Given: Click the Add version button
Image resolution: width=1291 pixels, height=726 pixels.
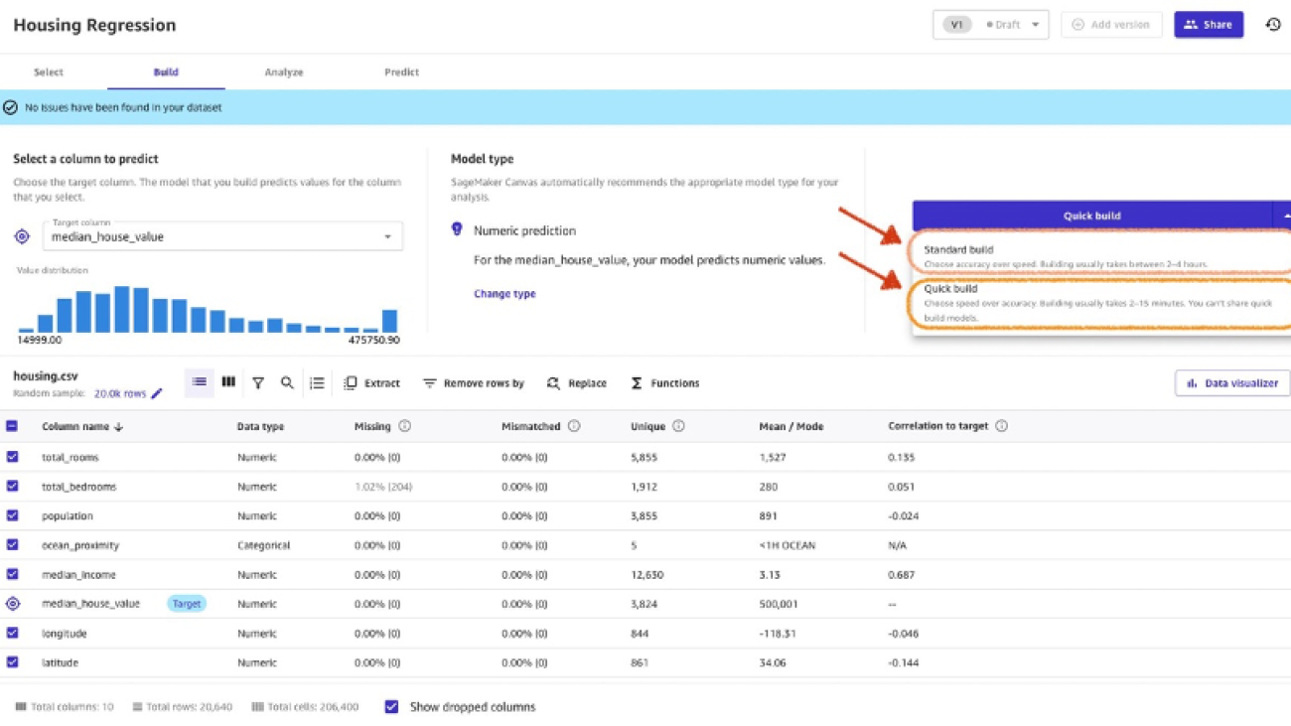Looking at the screenshot, I should click(x=1110, y=25).
